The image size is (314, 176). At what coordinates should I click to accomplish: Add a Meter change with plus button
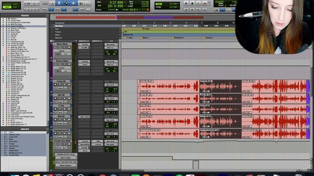point(120,35)
